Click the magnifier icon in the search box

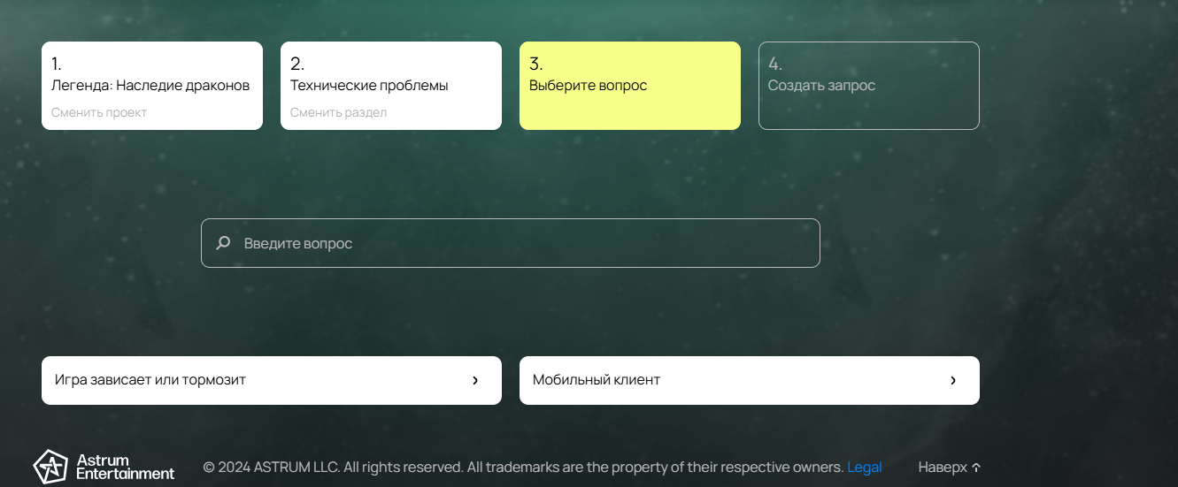point(224,243)
